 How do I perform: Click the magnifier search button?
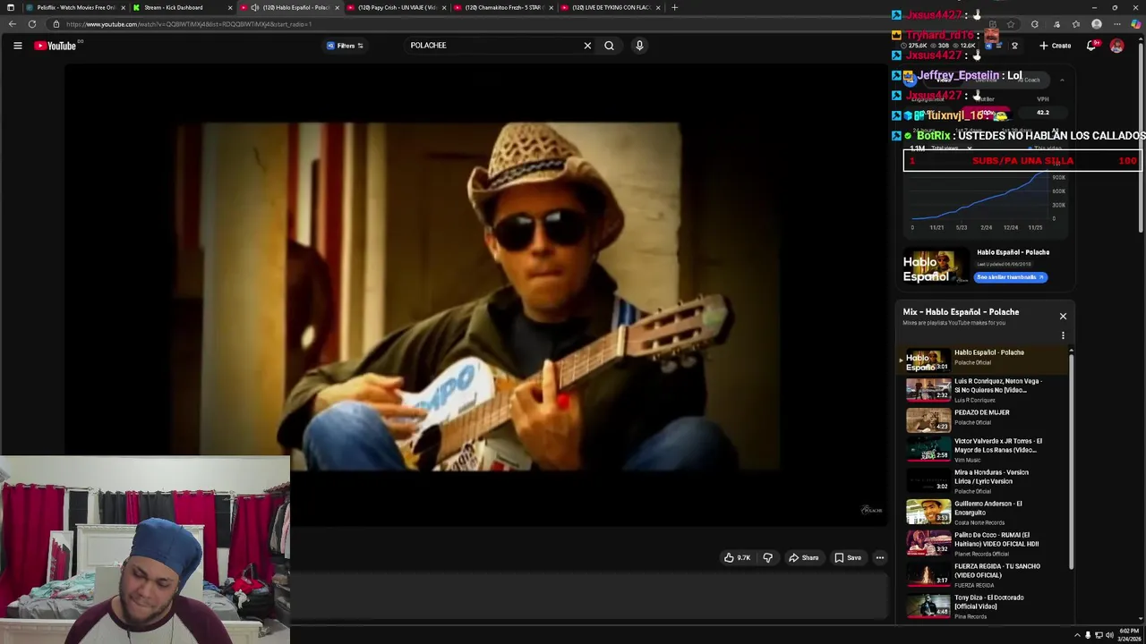point(609,46)
